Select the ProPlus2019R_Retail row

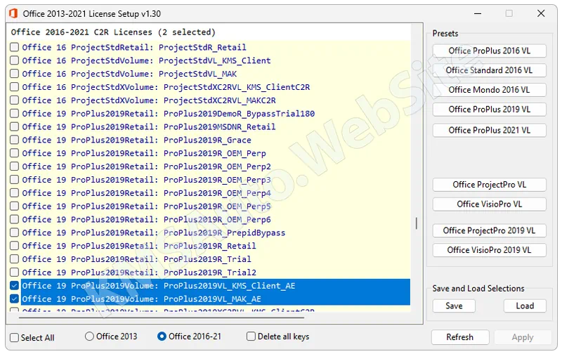point(209,246)
